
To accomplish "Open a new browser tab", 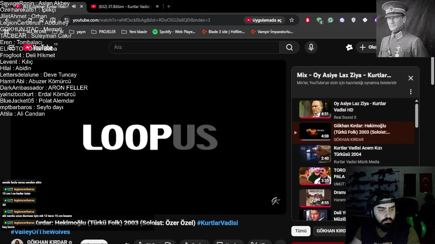I will (x=169, y=6).
